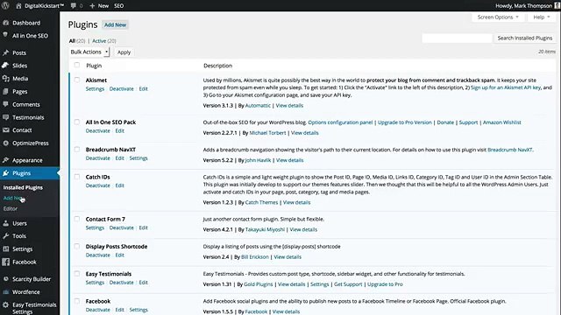The height and width of the screenshot is (315, 561).
Task: Tick the select-all plugins header checkbox
Action: coord(76,65)
